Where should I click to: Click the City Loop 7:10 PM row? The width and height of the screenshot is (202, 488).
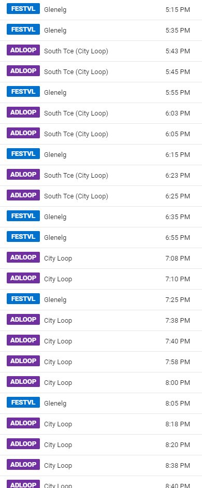pyautogui.click(x=101, y=279)
